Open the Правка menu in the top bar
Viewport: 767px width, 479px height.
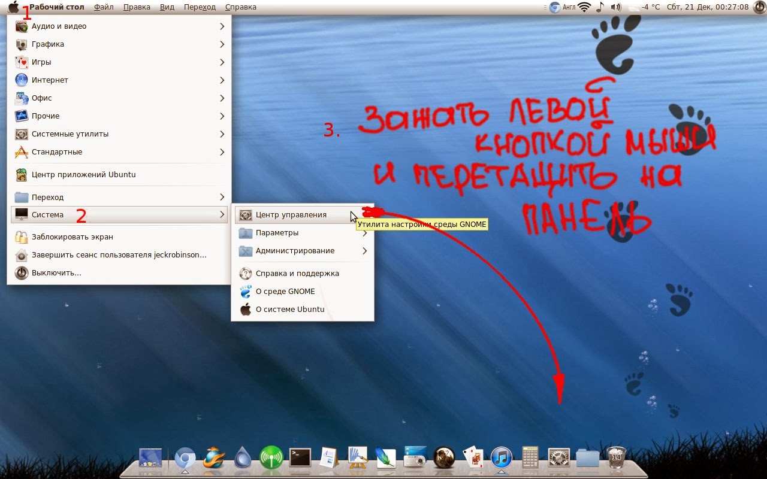point(137,7)
